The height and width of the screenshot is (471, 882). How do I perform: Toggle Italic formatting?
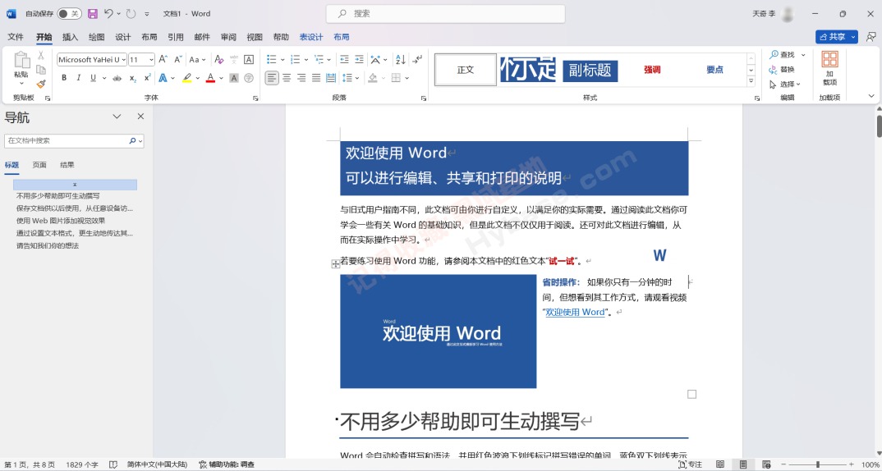[x=79, y=78]
